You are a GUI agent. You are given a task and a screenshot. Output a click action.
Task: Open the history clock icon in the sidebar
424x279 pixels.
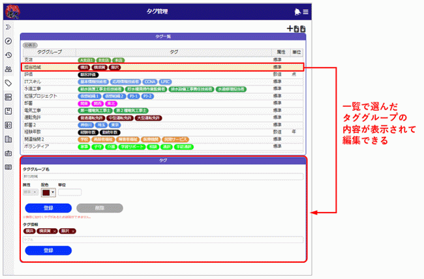(x=8, y=55)
